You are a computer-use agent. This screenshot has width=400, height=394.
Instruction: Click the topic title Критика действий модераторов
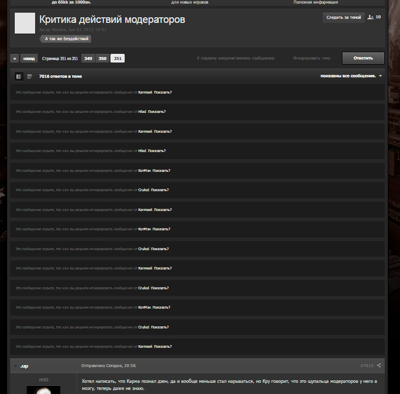click(112, 19)
